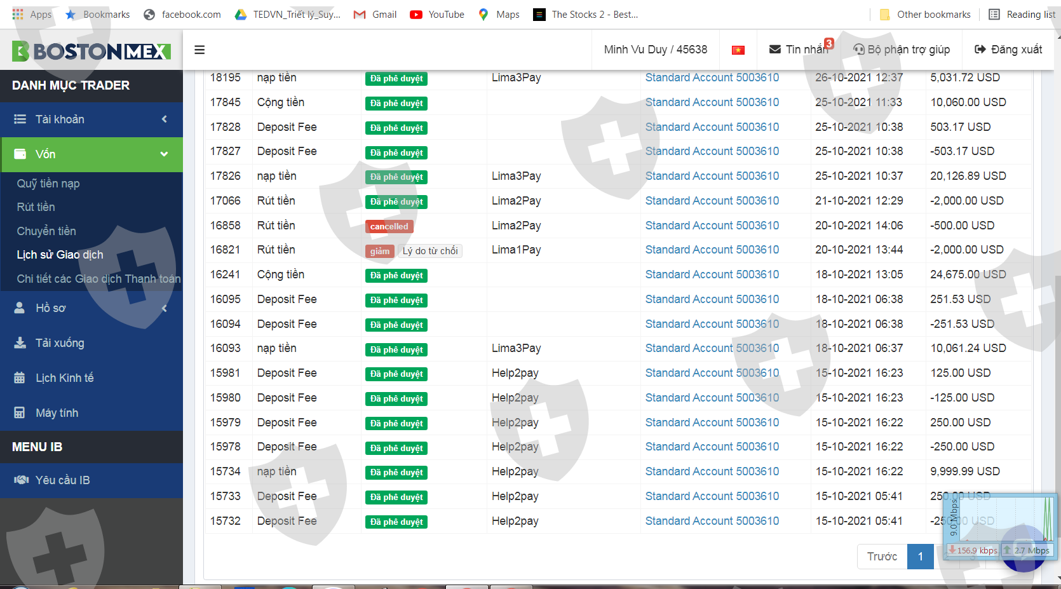The width and height of the screenshot is (1061, 589).
Task: Open Tải xuống download sidebar icon
Action: [x=20, y=343]
